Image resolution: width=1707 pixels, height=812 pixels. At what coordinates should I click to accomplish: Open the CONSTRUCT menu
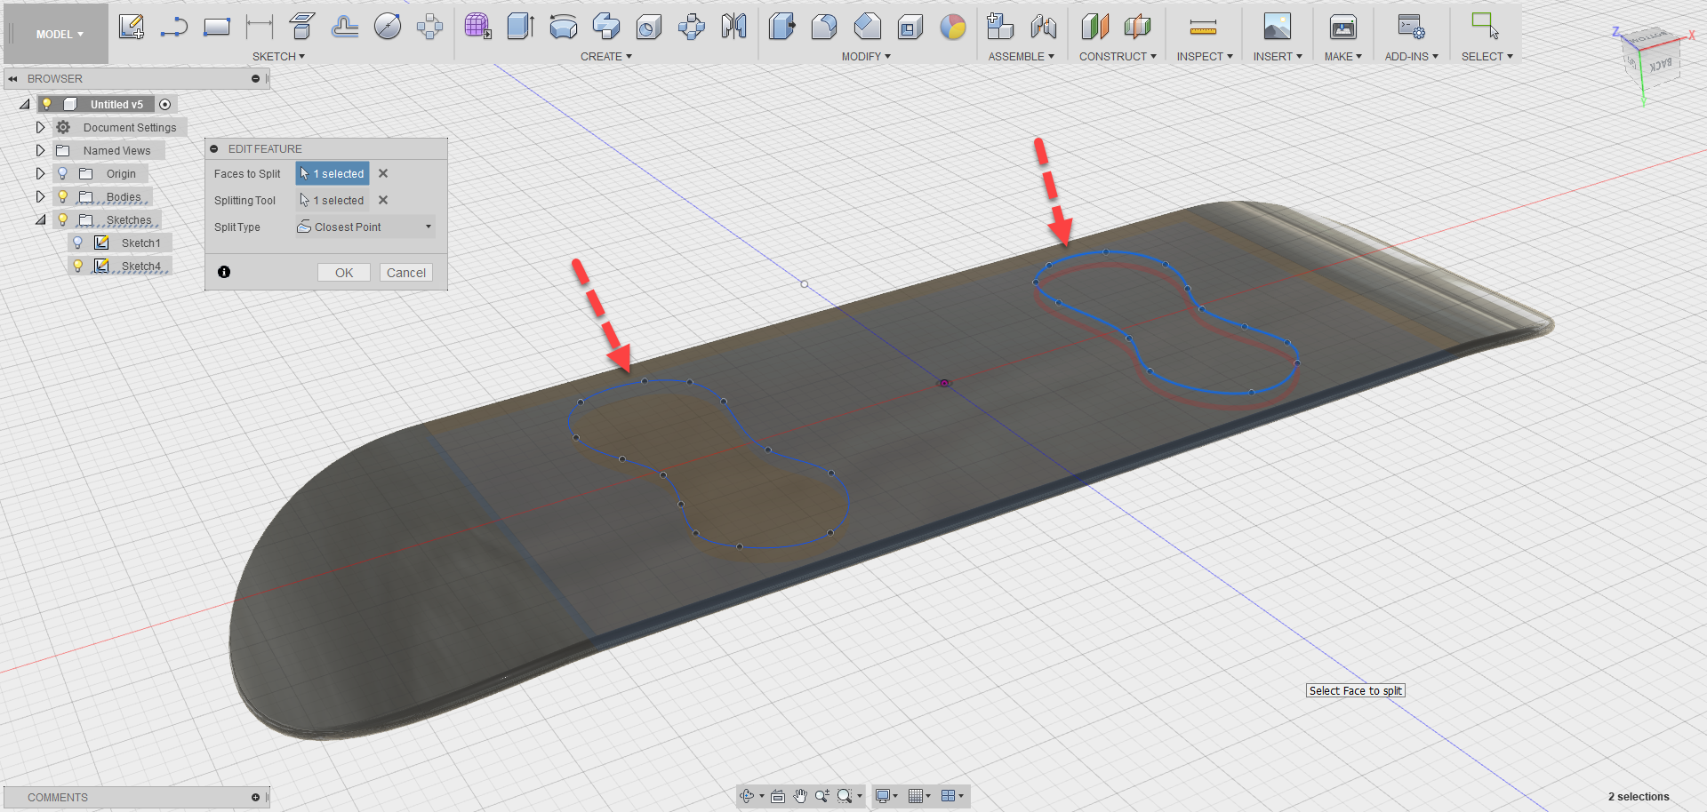(1117, 56)
